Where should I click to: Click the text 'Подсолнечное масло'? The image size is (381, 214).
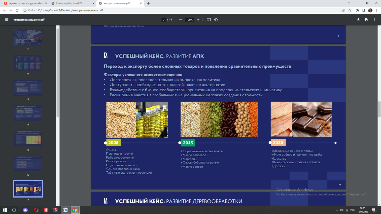pyautogui.click(x=121, y=165)
